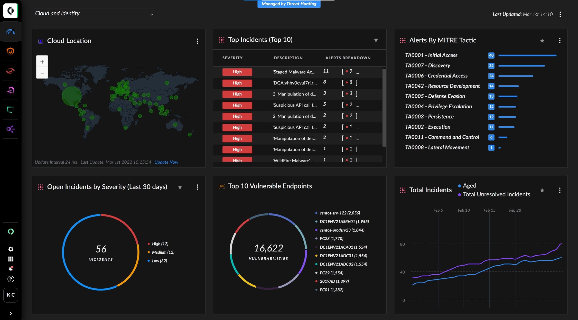
Task: Click the TA0001 Initial Access blue bar
Action: tap(527, 55)
